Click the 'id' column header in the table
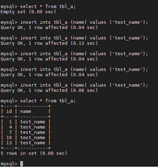This screenshot has width=158, height=167. coord(9,111)
